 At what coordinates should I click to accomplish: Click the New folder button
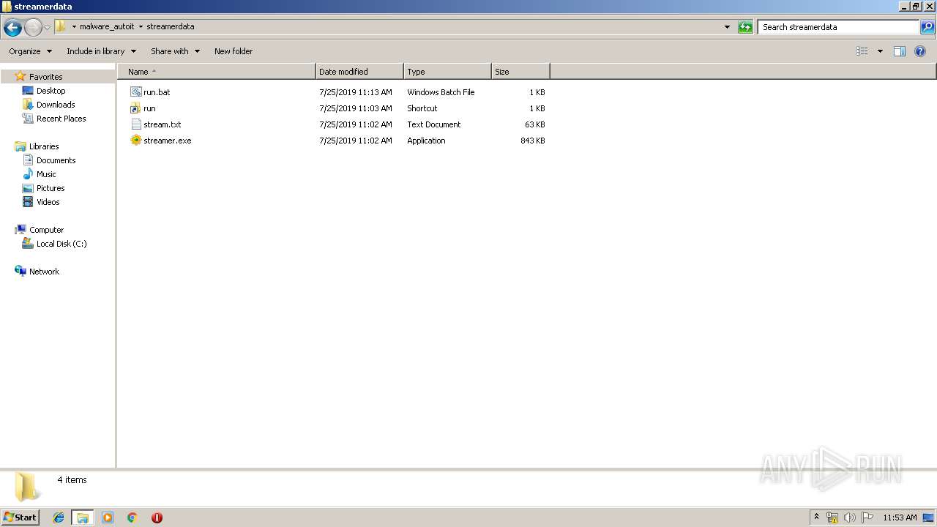point(234,51)
